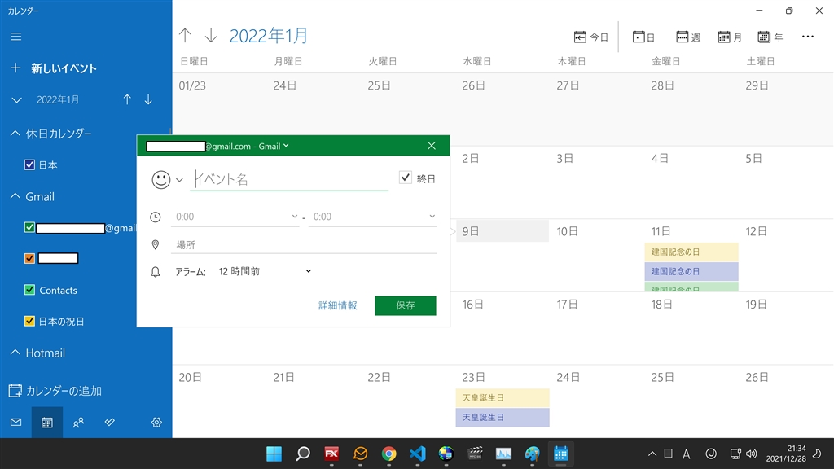834x469 pixels.
Task: Open the start time dropdown
Action: [235, 217]
